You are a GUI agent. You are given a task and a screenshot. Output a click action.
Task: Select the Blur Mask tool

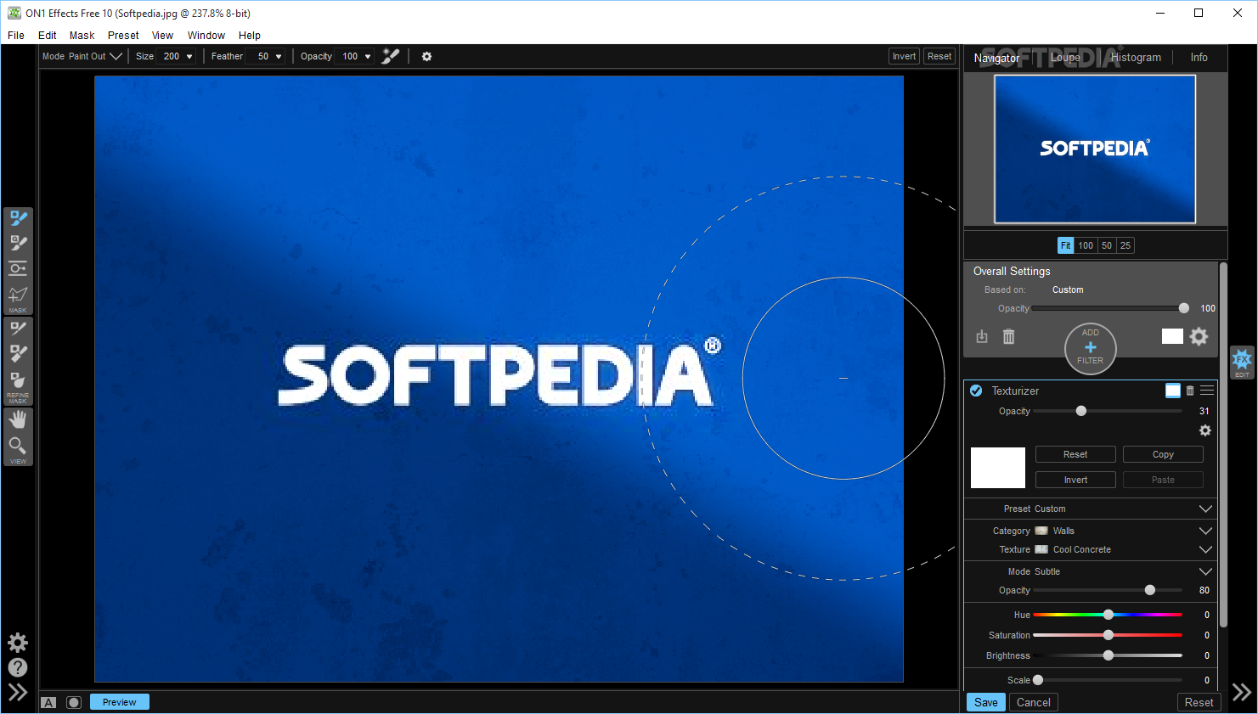[18, 379]
